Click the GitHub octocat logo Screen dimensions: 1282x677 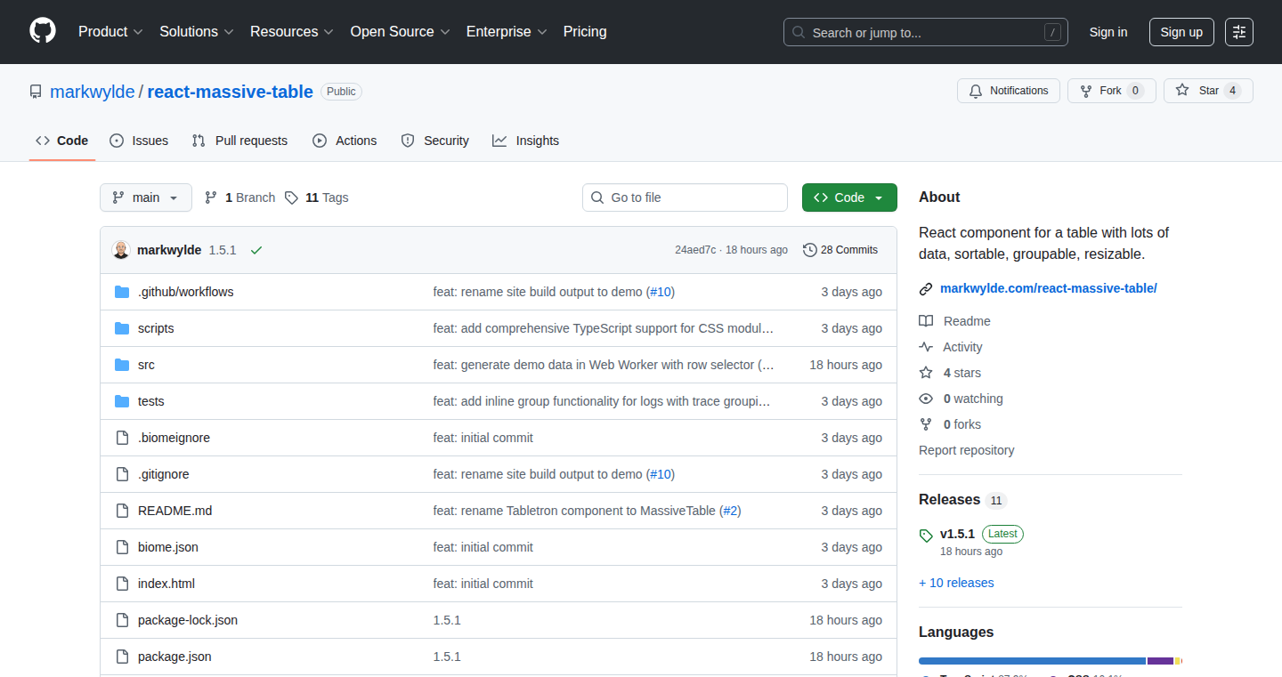pos(43,32)
